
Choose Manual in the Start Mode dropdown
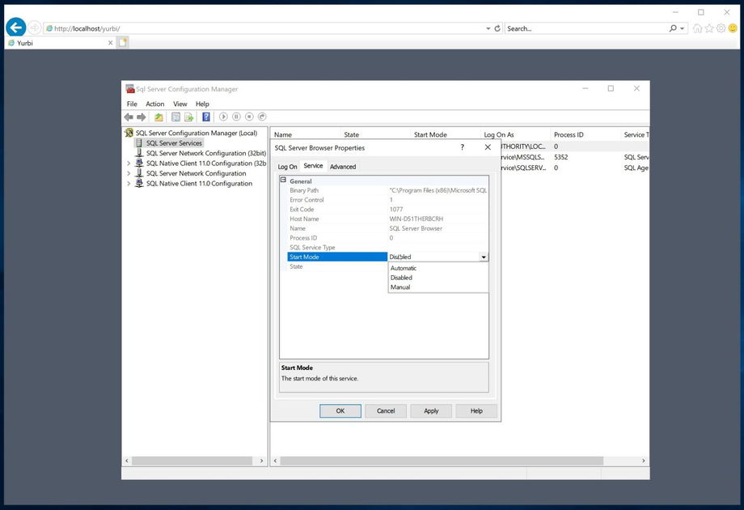pos(400,287)
